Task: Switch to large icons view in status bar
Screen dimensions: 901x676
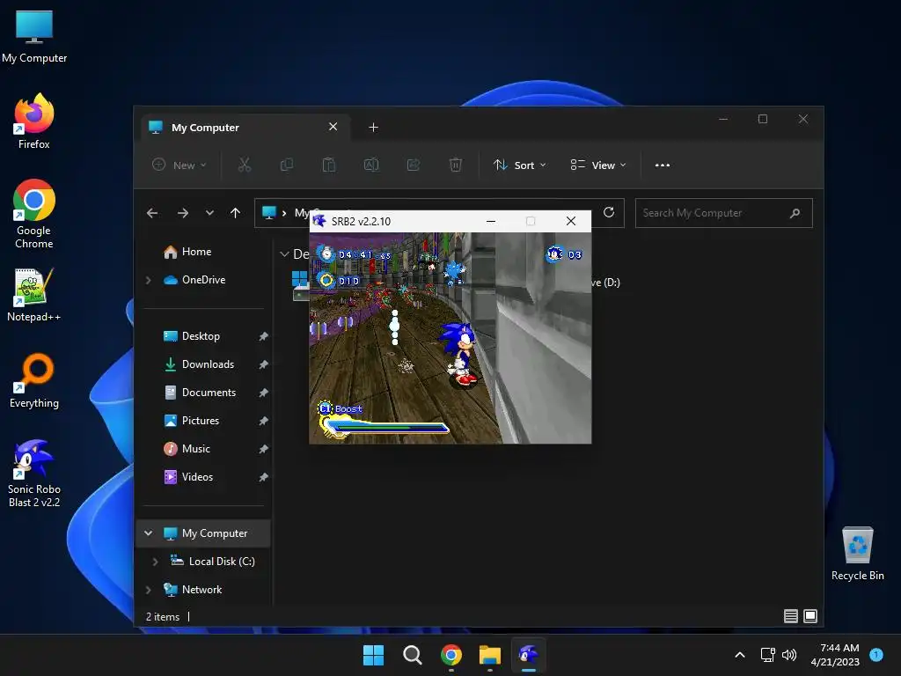Action: [810, 616]
